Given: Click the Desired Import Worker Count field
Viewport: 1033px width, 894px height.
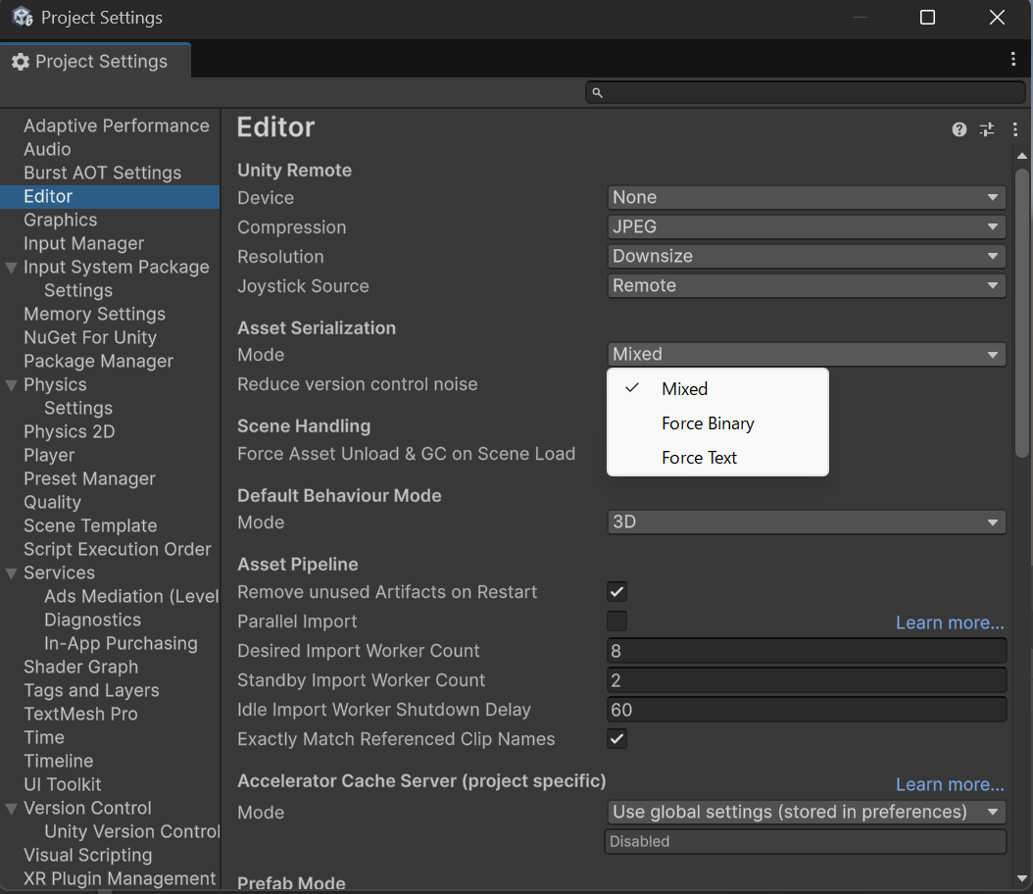Looking at the screenshot, I should (x=807, y=651).
